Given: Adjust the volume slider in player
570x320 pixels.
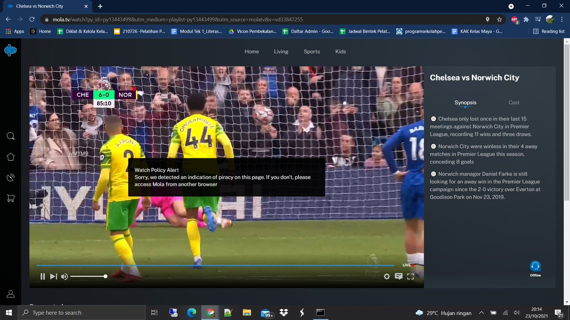Looking at the screenshot, I should click(x=88, y=276).
